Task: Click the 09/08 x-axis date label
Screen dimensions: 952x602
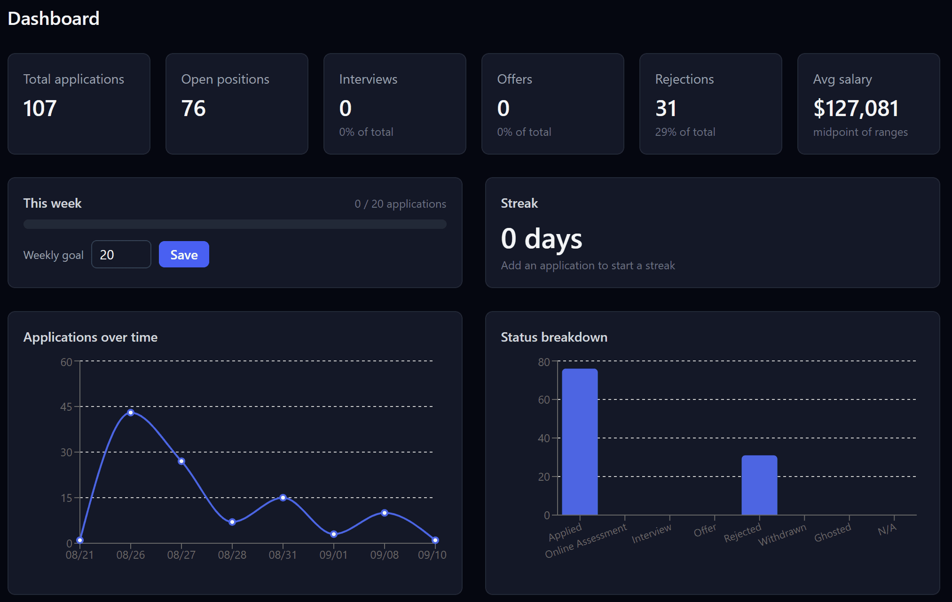Action: point(385,555)
